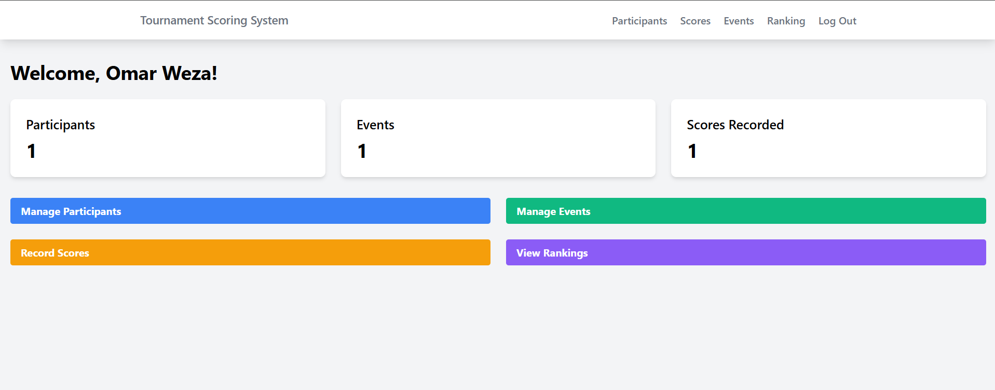
Task: Click the participants count number
Action: point(32,151)
